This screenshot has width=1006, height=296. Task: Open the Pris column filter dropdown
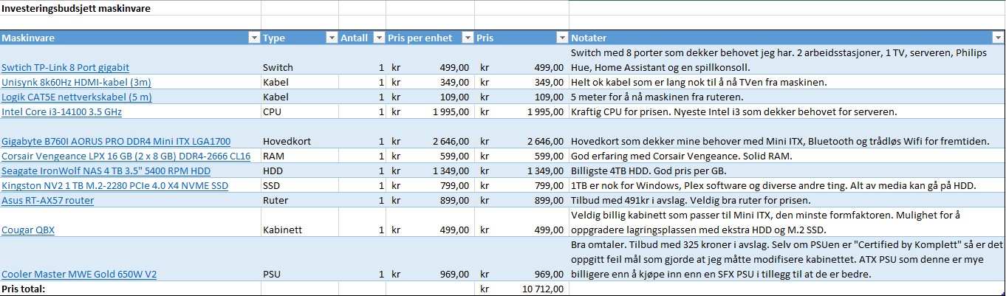561,38
